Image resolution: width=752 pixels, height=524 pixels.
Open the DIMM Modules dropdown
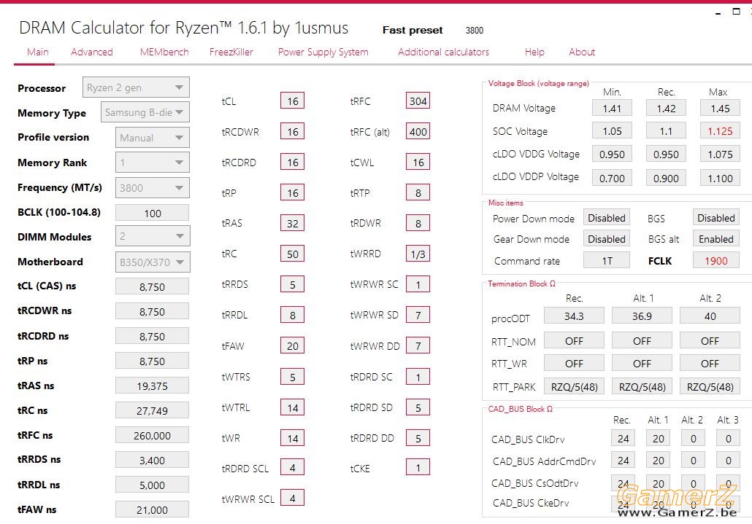click(153, 236)
